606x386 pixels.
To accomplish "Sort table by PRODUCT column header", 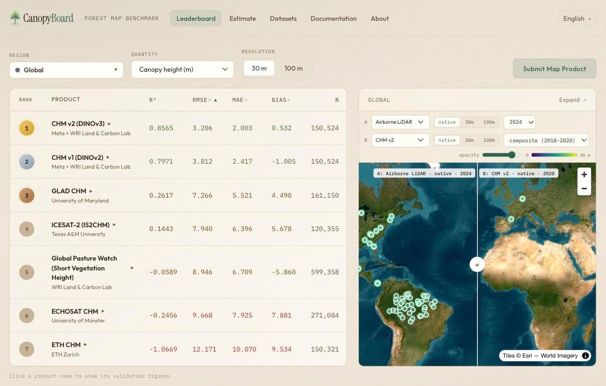I will point(66,100).
